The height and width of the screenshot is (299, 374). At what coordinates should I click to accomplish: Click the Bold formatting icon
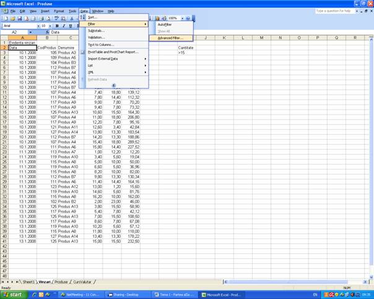[57, 25]
